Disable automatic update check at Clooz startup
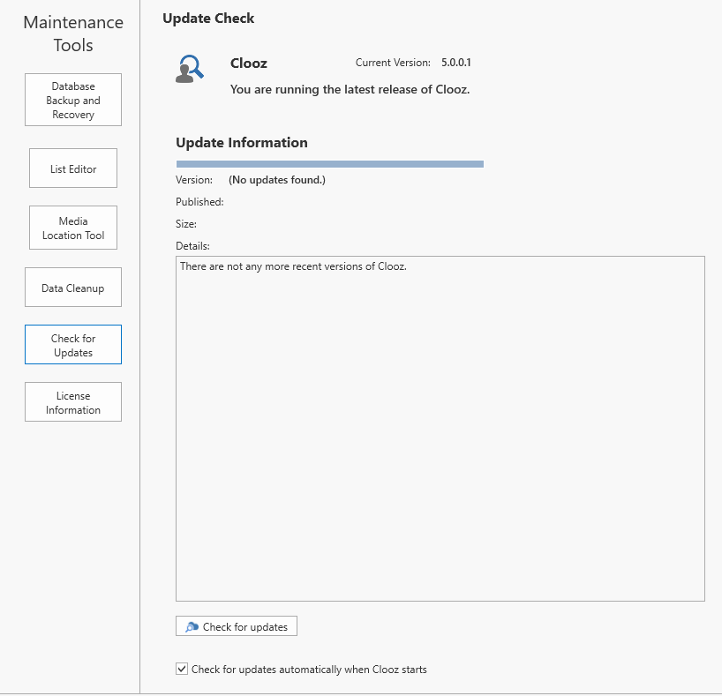Viewport: 722px width, 696px height. coord(182,670)
